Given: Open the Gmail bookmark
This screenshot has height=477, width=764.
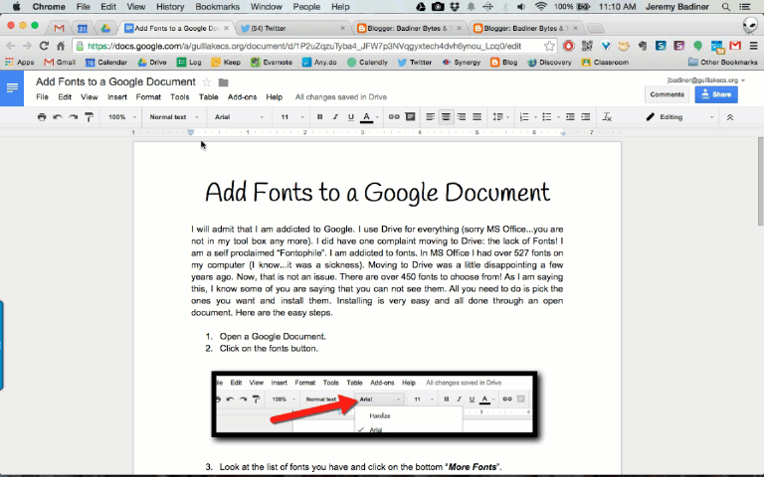Looking at the screenshot, I should pos(60,63).
